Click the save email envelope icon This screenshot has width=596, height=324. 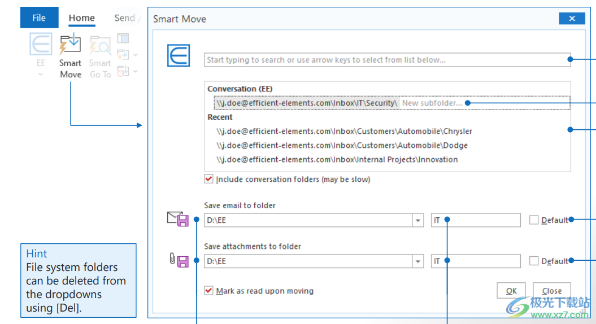coord(177,219)
